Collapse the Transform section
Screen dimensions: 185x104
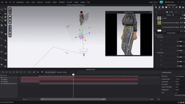[x=156, y=35]
